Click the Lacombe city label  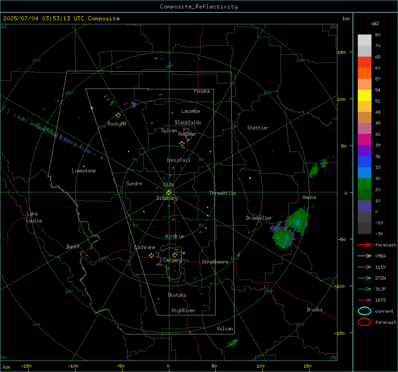(191, 111)
